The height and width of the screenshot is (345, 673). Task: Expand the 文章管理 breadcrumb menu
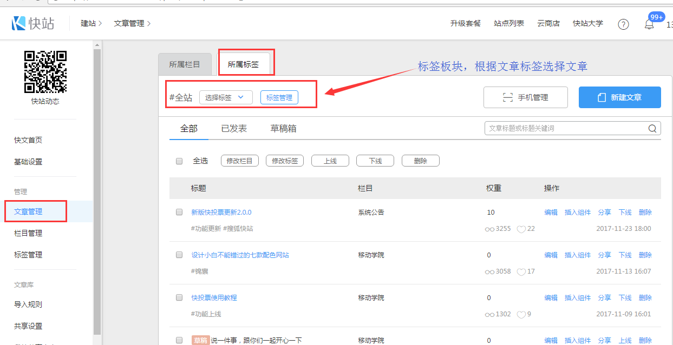click(x=132, y=23)
